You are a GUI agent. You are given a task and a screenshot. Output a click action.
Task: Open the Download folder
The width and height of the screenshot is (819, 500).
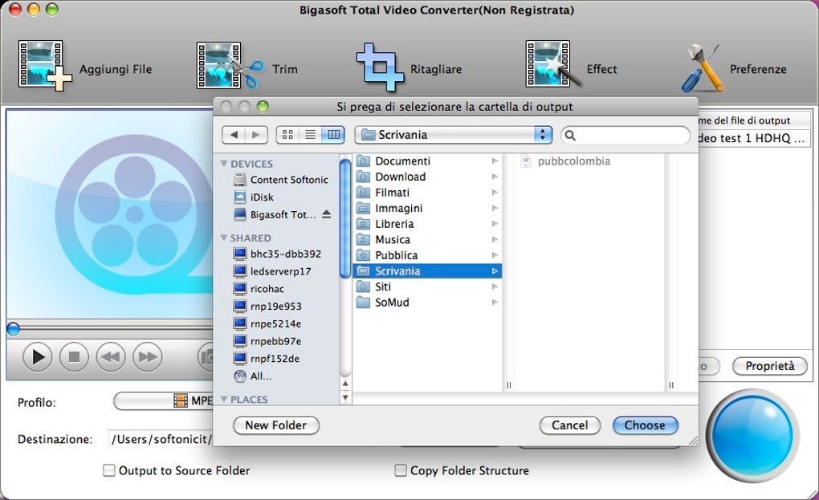[x=426, y=177]
